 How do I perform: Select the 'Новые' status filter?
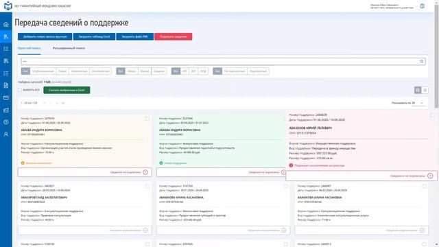(62, 71)
